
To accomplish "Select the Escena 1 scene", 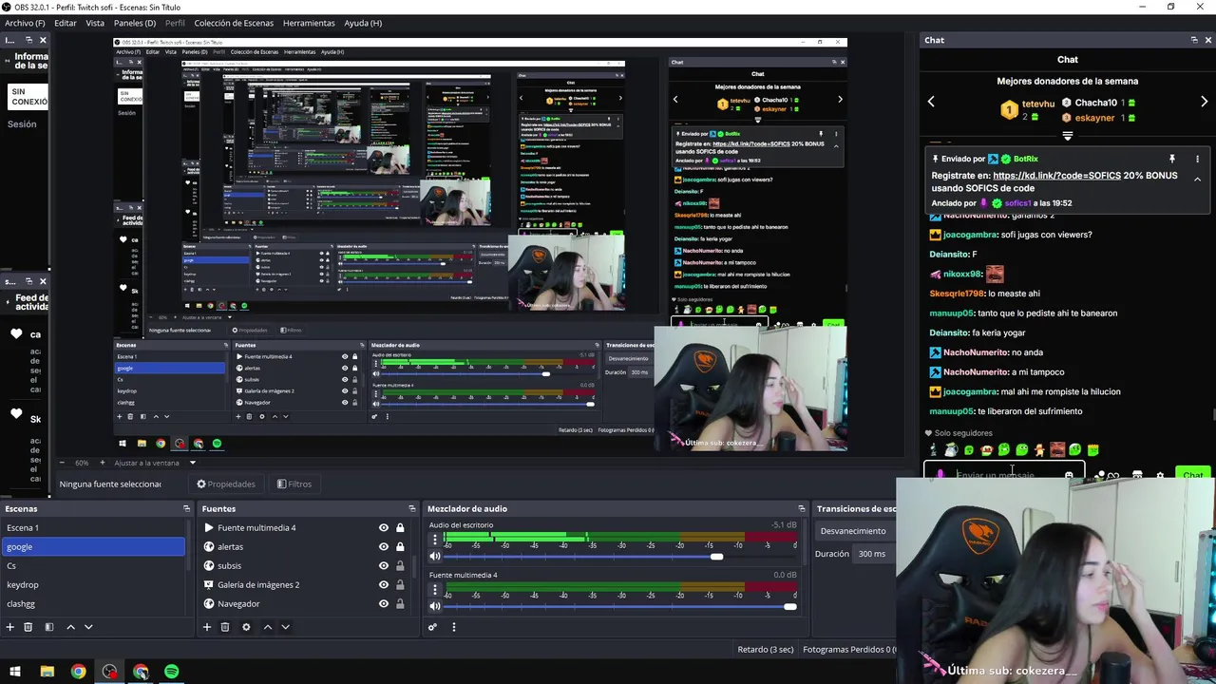I will (93, 527).
